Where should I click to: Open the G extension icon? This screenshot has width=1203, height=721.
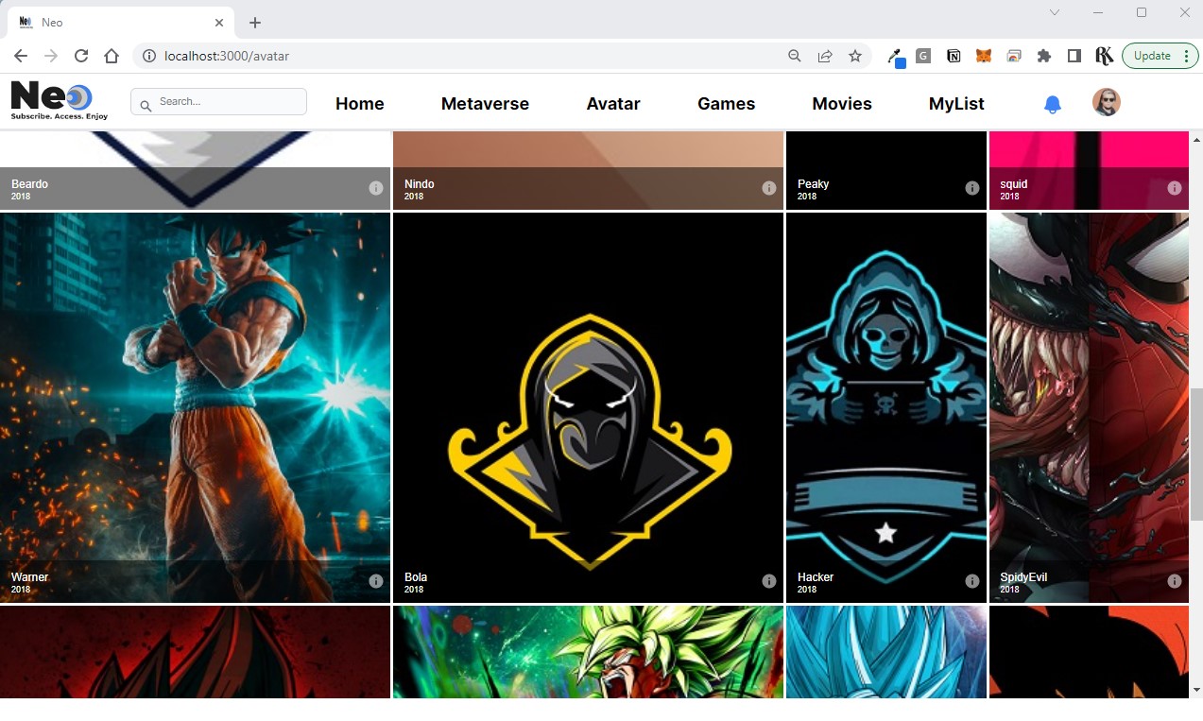pos(923,56)
